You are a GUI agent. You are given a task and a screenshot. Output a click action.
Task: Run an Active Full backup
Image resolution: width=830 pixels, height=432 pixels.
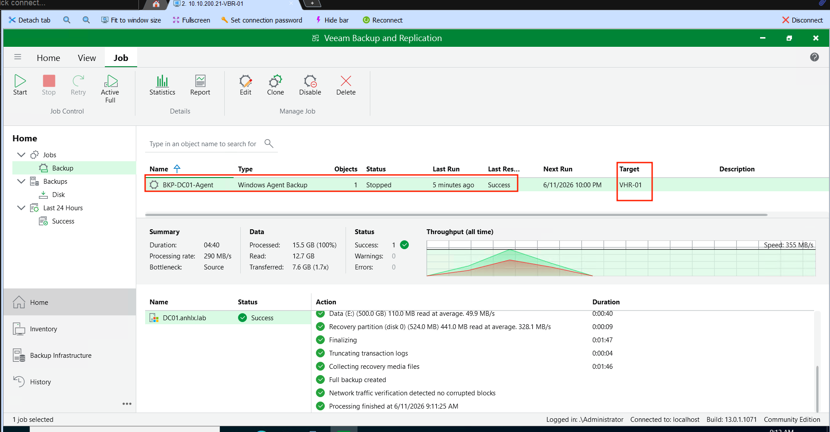(x=110, y=89)
